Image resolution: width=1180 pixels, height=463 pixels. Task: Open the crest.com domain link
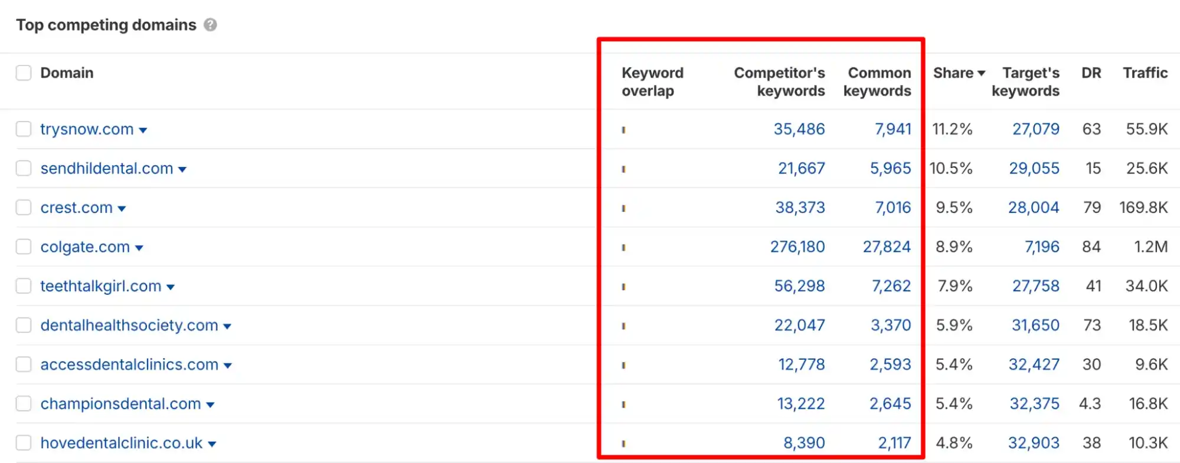[76, 208]
